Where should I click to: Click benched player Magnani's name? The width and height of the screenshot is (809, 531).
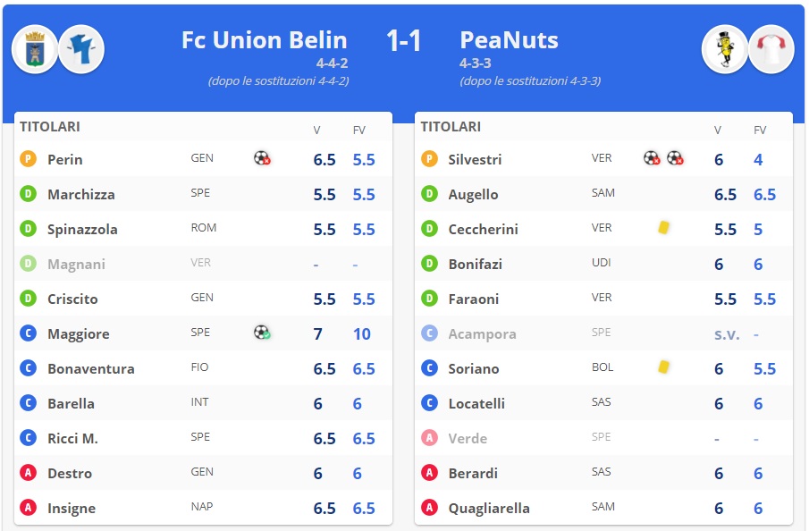76,264
